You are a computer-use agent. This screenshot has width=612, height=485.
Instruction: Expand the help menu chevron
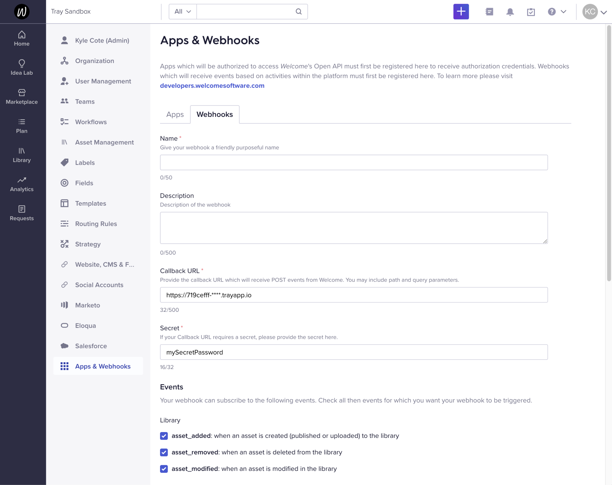click(563, 12)
